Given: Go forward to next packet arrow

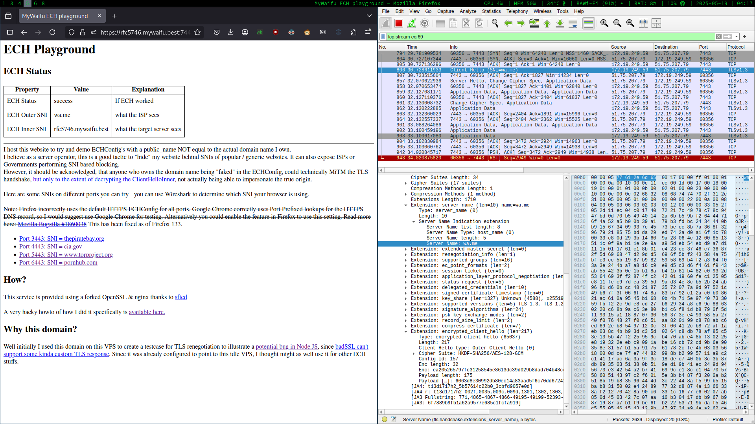Looking at the screenshot, I should click(x=521, y=24).
